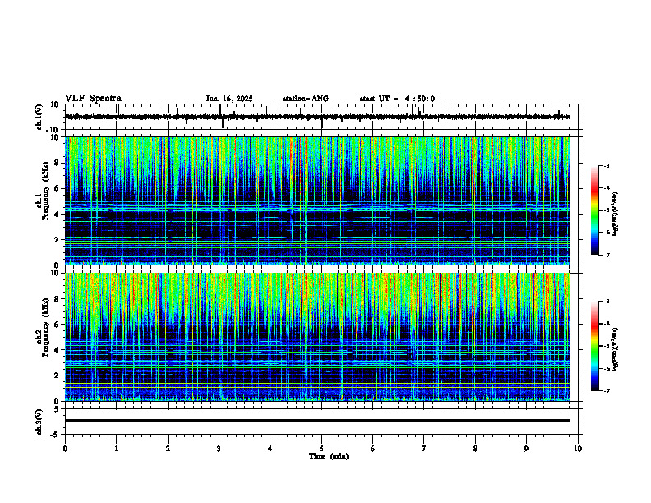This screenshot has height=503, width=651.
Task: Click time-axis tick label '7'
Action: pos(424,449)
